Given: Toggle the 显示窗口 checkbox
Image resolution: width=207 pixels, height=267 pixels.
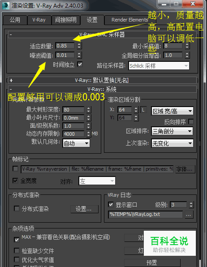Looking at the screenshot, I should (x=111, y=204).
